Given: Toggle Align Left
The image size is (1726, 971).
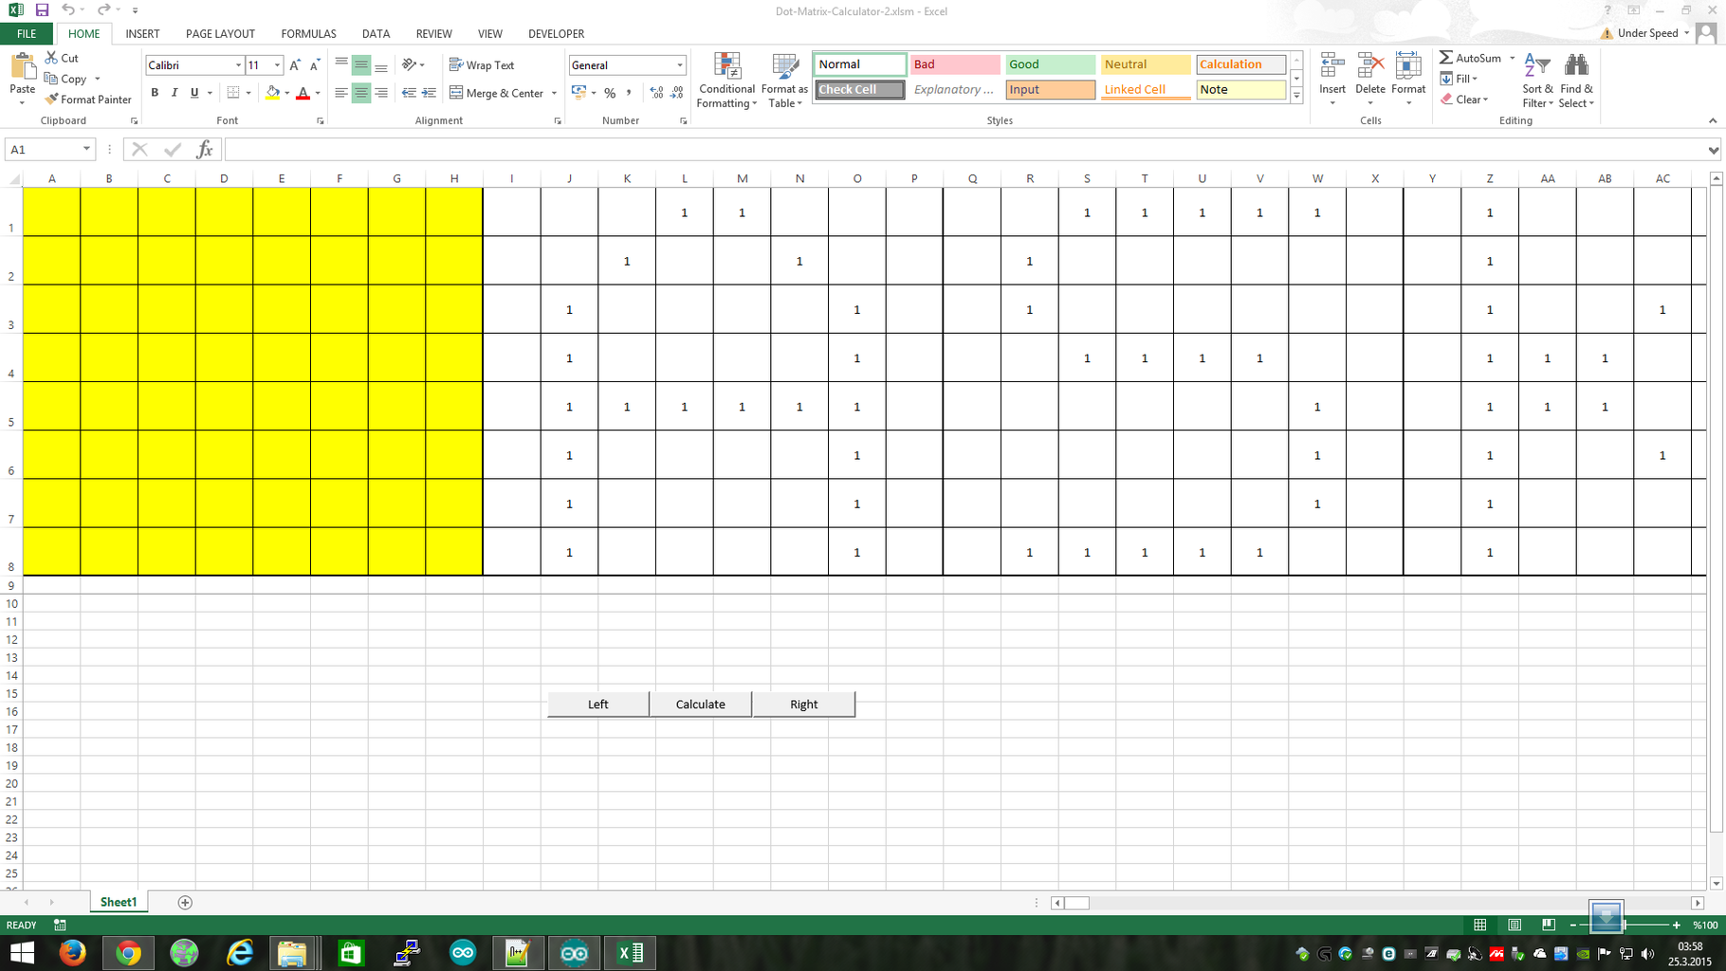Looking at the screenshot, I should point(341,93).
